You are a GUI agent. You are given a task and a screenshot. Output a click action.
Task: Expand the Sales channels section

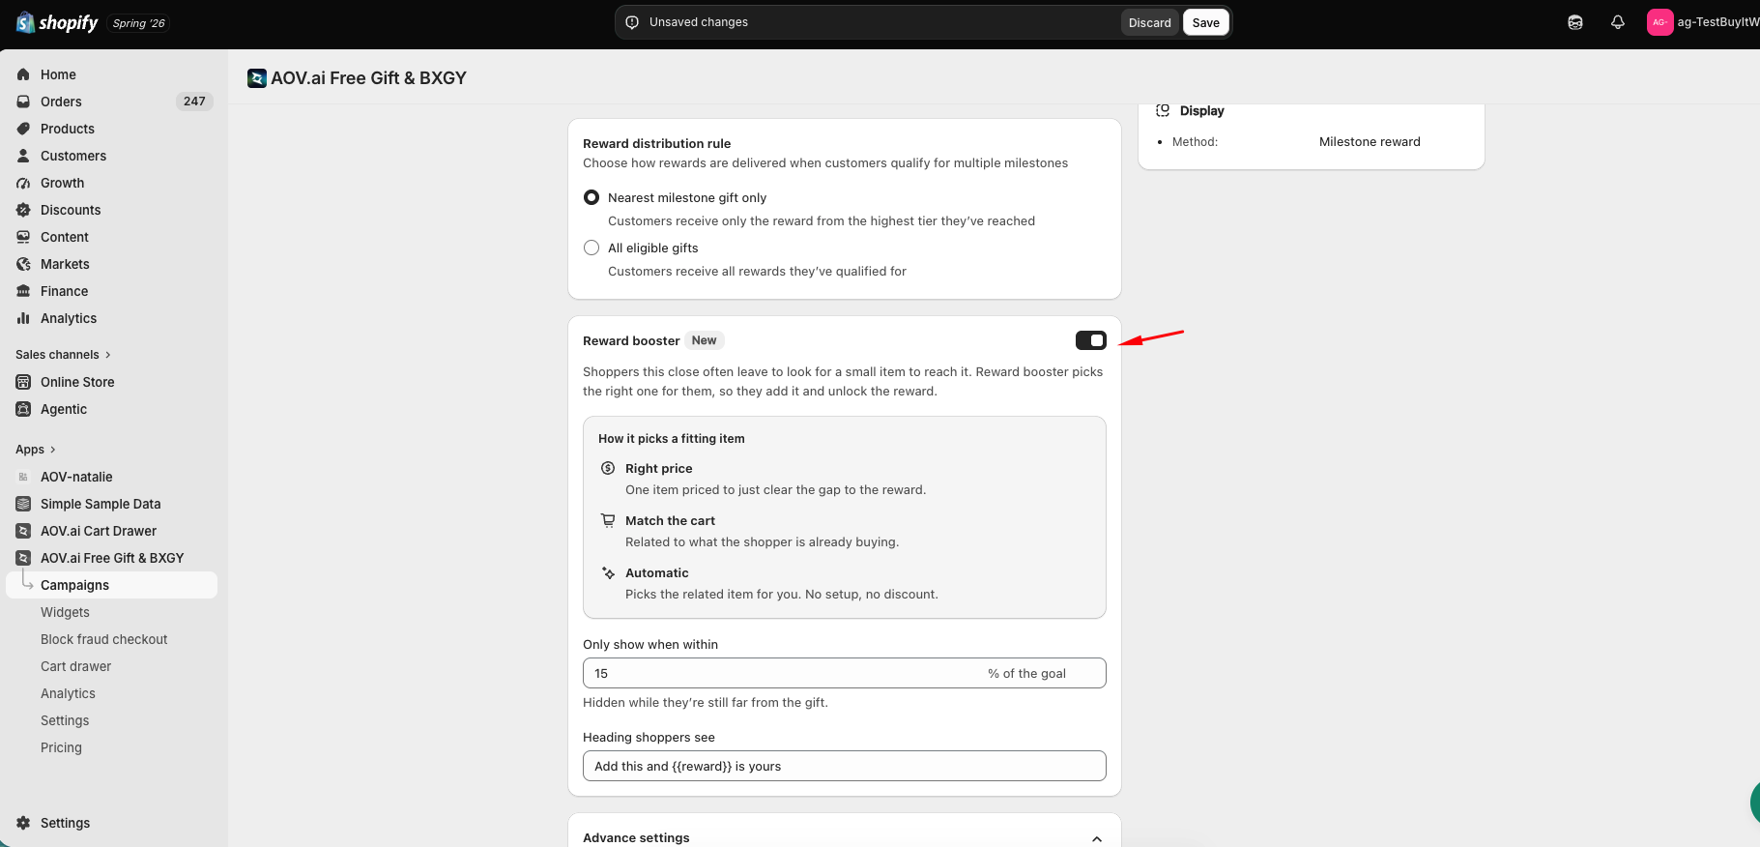tap(64, 355)
